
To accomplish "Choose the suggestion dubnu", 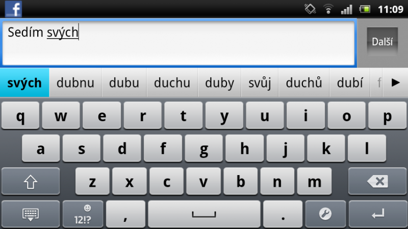I will click(x=75, y=82).
